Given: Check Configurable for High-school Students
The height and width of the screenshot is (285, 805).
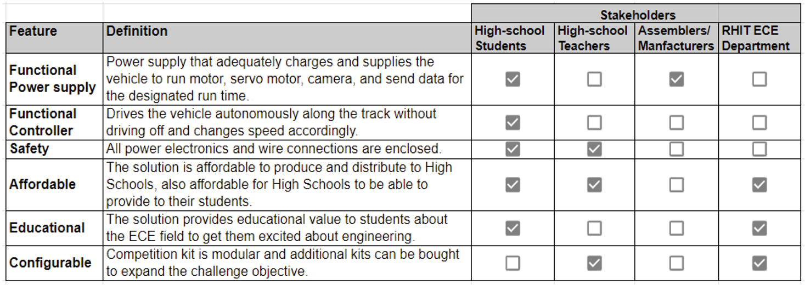Looking at the screenshot, I should tap(512, 263).
